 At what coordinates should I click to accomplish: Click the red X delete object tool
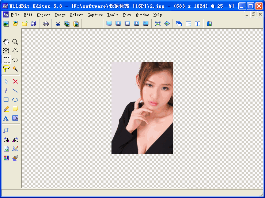click(15, 81)
